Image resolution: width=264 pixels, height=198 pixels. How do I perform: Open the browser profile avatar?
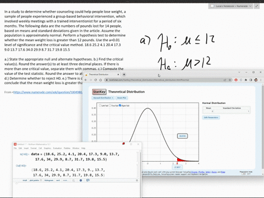256,80
